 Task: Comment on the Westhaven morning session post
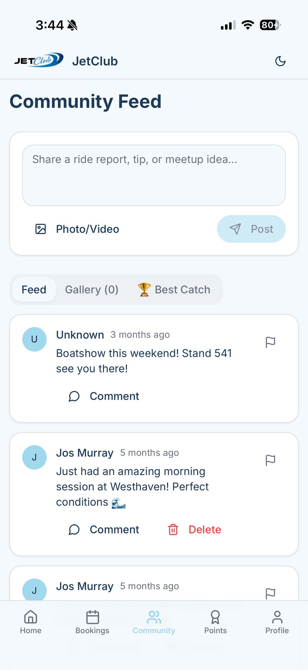coord(104,529)
